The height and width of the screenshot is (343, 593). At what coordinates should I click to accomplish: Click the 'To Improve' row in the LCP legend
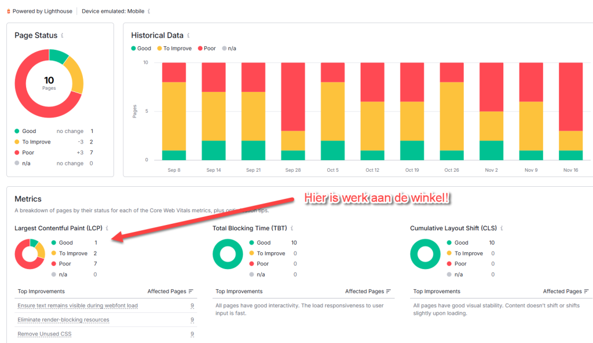coord(74,253)
